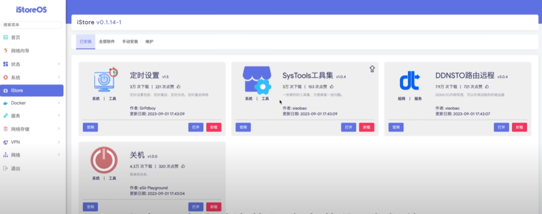This screenshot has width=542, height=214.
Task: Click 卸载 button on DDNSTO路由远程 card
Action: click(519, 127)
